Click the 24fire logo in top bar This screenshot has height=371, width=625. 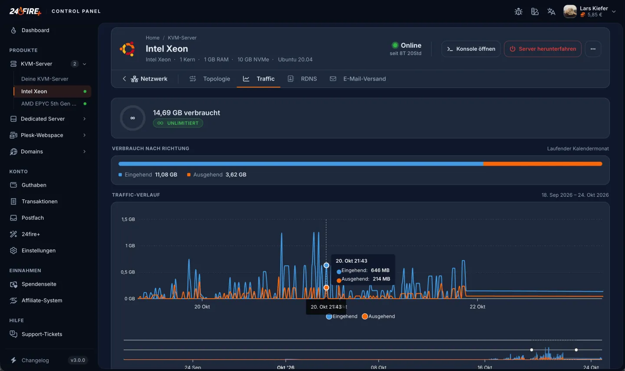point(25,11)
